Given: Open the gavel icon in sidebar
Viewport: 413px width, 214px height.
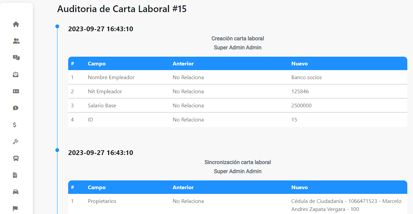Looking at the screenshot, I should coord(16,142).
